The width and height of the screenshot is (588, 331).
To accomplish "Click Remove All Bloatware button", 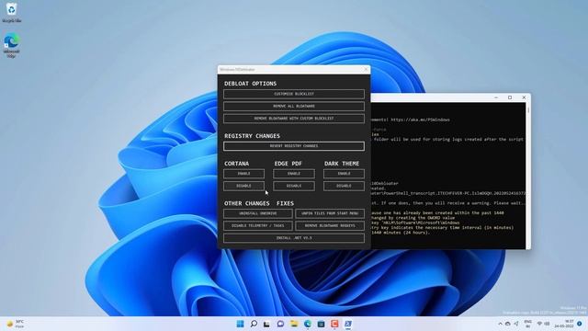I will pos(294,107).
